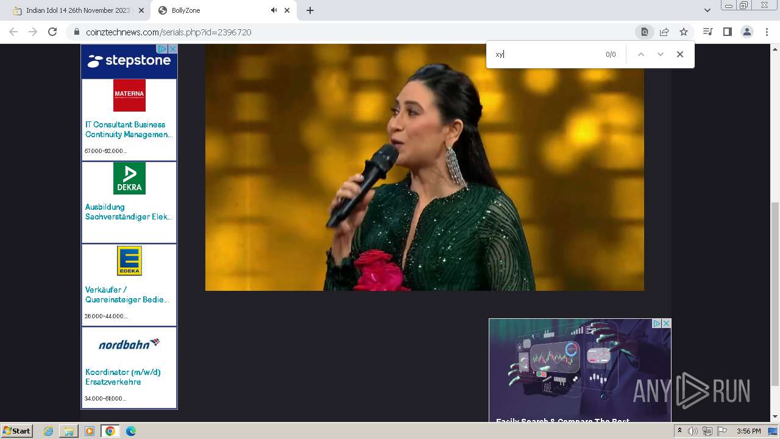Image resolution: width=780 pixels, height=439 pixels.
Task: Launch Microsoft Edge from taskbar
Action: 131,431
